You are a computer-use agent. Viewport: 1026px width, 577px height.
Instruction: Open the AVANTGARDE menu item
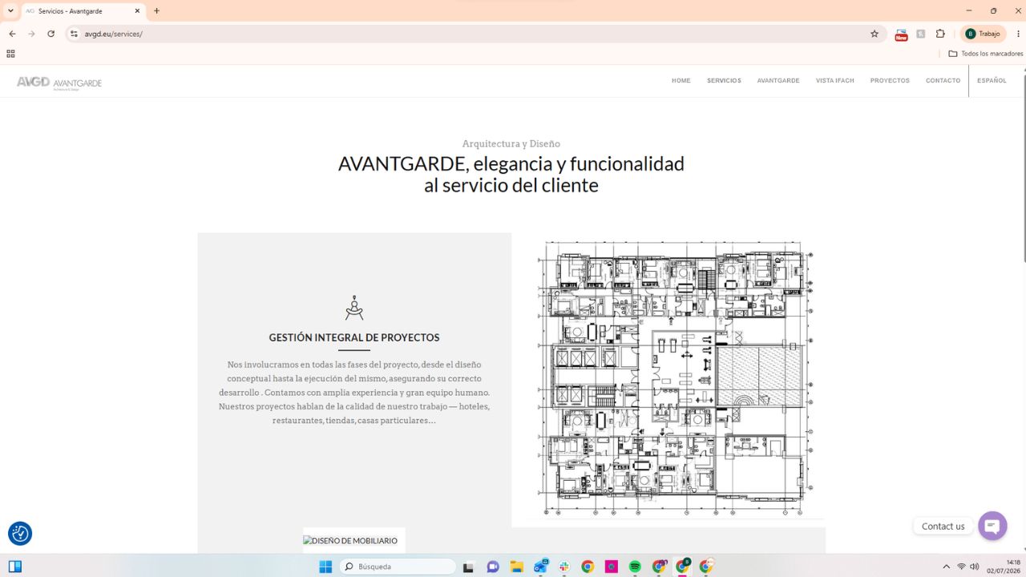click(x=778, y=81)
